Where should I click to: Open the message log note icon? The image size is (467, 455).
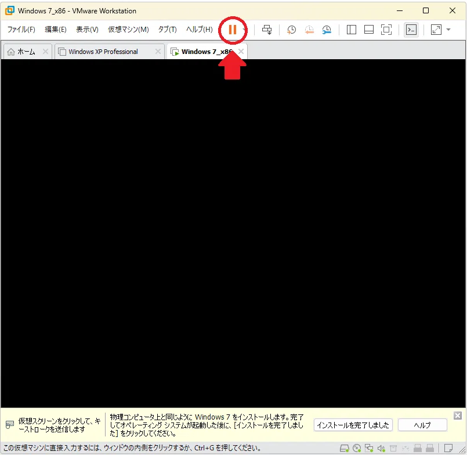[448, 448]
